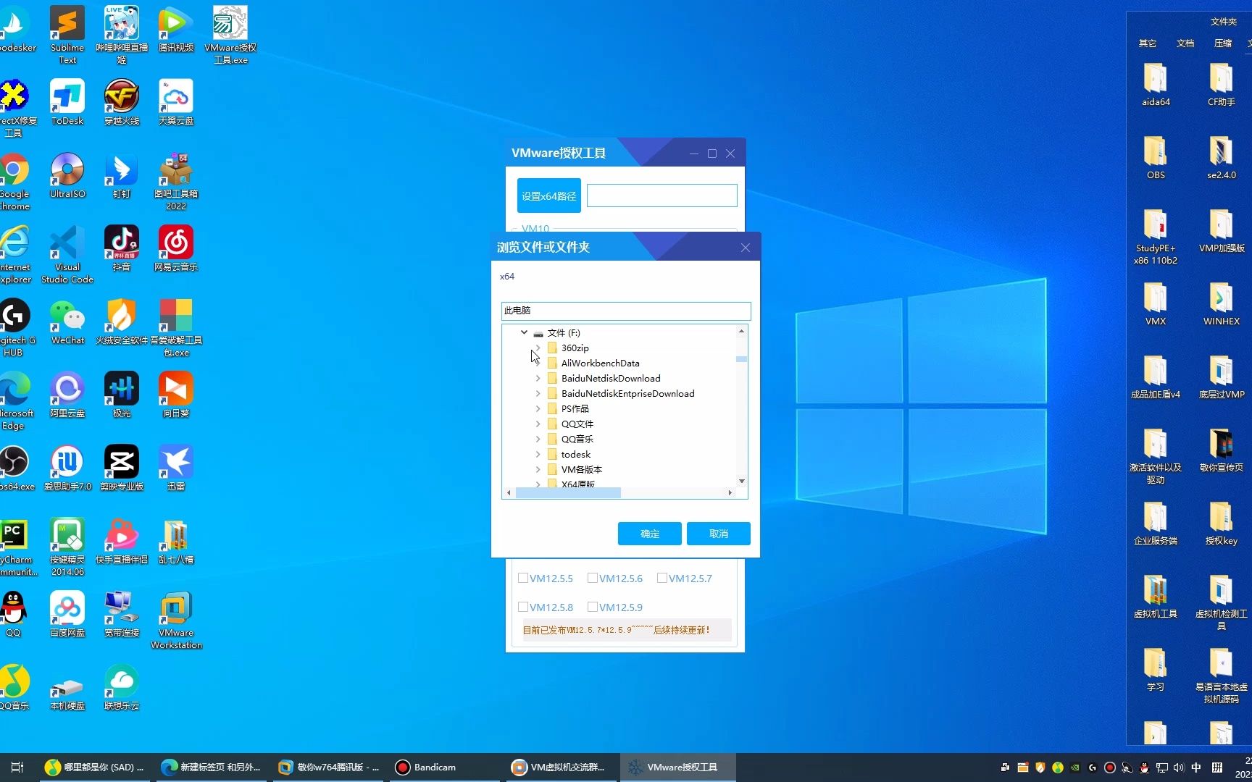This screenshot has height=782, width=1252.
Task: Collapse the 文件 (F:) drive node
Action: 523,332
